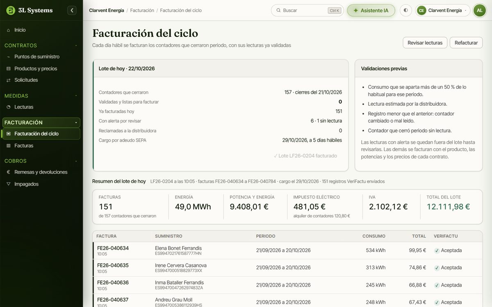The width and height of the screenshot is (492, 307).
Task: Click the FACTURA column header
Action: click(x=107, y=236)
